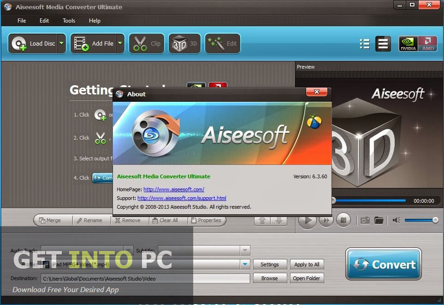The image size is (444, 305).
Task: Click the Browse button
Action: [x=270, y=278]
